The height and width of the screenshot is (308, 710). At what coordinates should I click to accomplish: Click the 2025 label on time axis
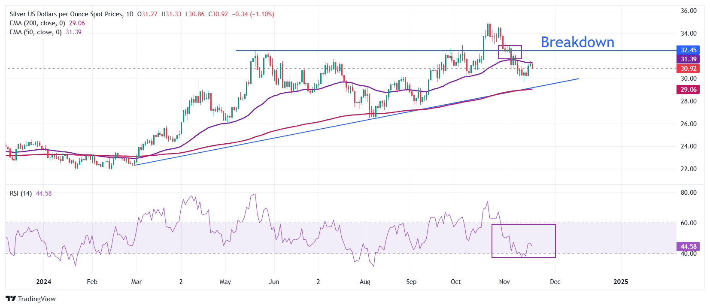(x=621, y=282)
